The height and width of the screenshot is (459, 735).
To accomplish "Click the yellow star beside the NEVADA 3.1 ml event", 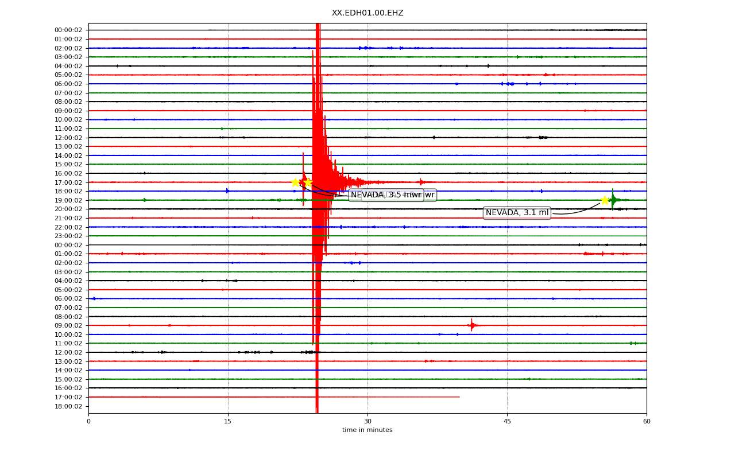I will click(x=605, y=200).
